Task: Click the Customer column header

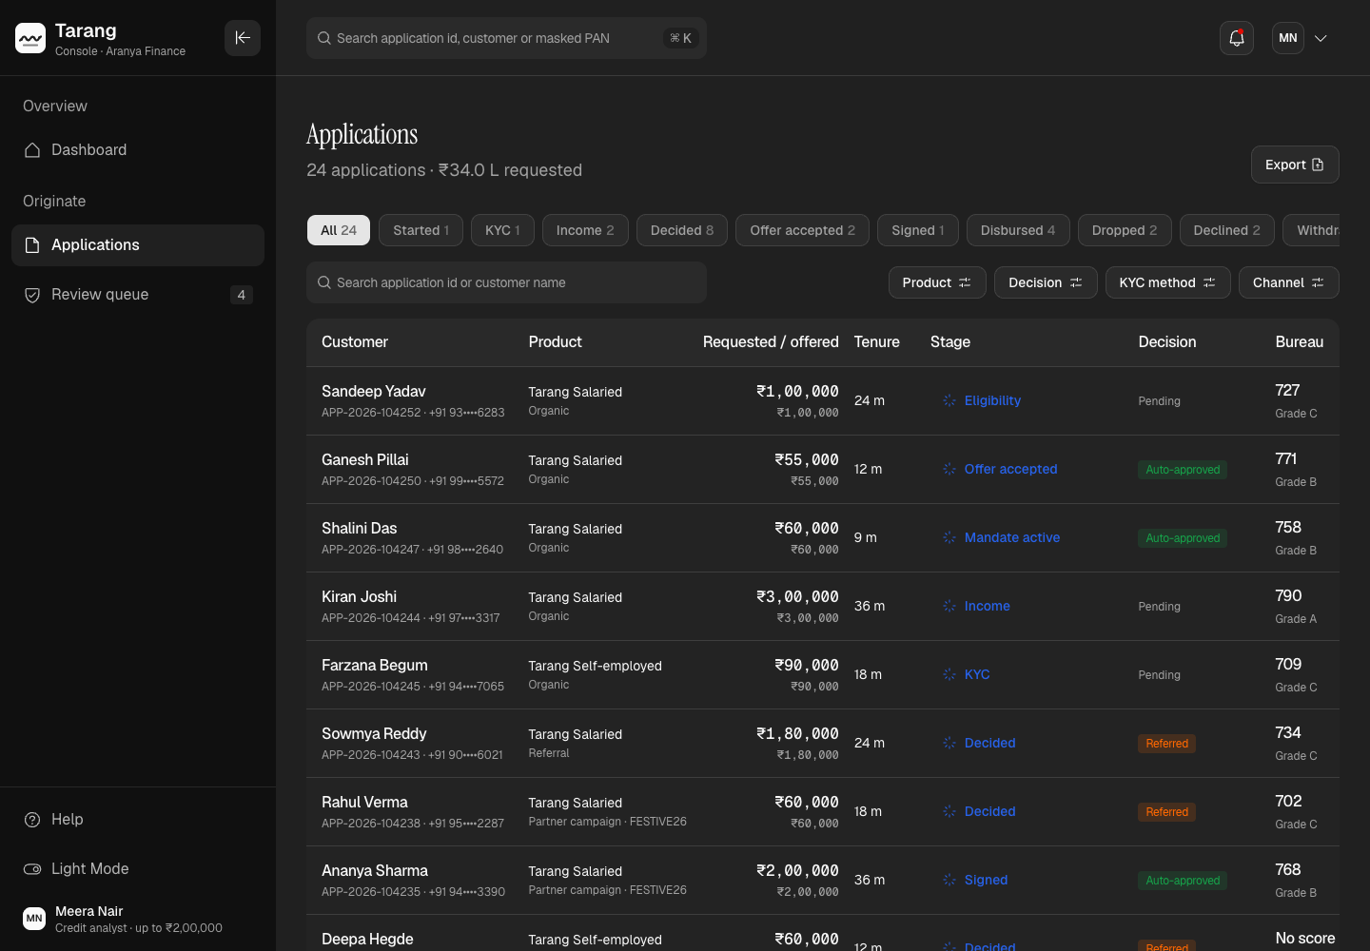Action: tap(355, 342)
